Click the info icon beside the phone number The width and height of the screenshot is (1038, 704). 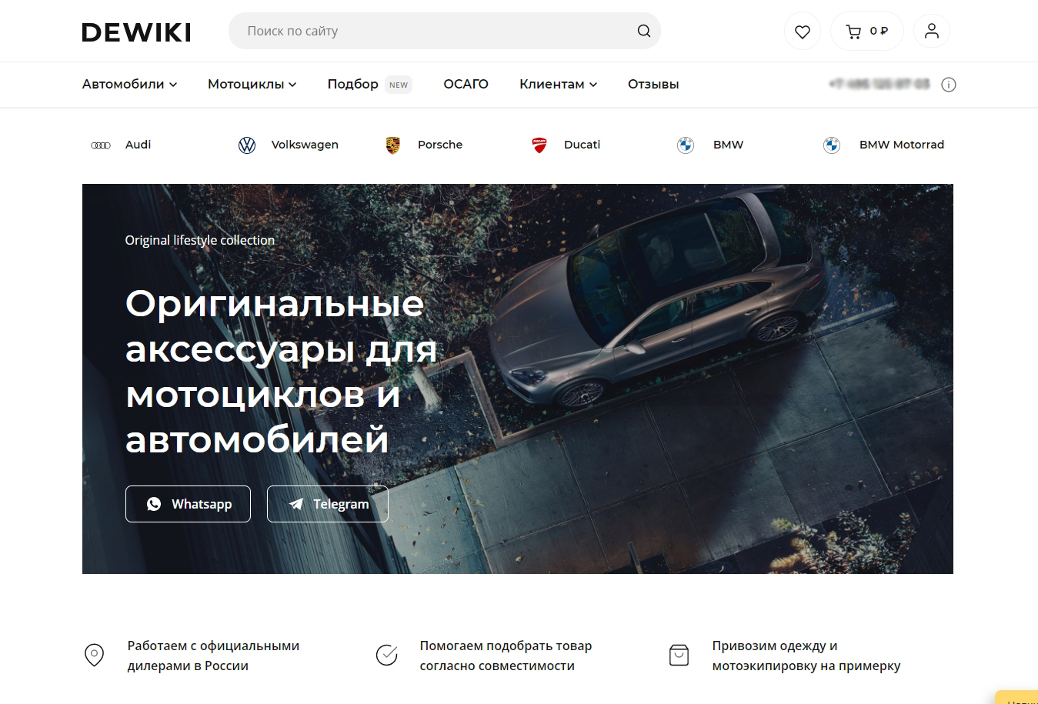click(948, 85)
